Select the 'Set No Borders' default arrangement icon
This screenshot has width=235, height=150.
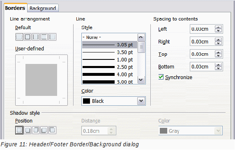pos(19,37)
